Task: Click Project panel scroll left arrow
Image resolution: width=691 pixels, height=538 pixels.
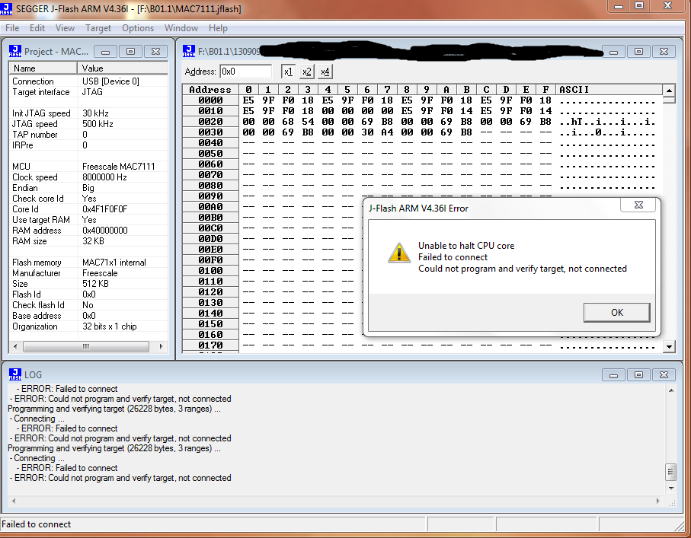Action: [15, 346]
